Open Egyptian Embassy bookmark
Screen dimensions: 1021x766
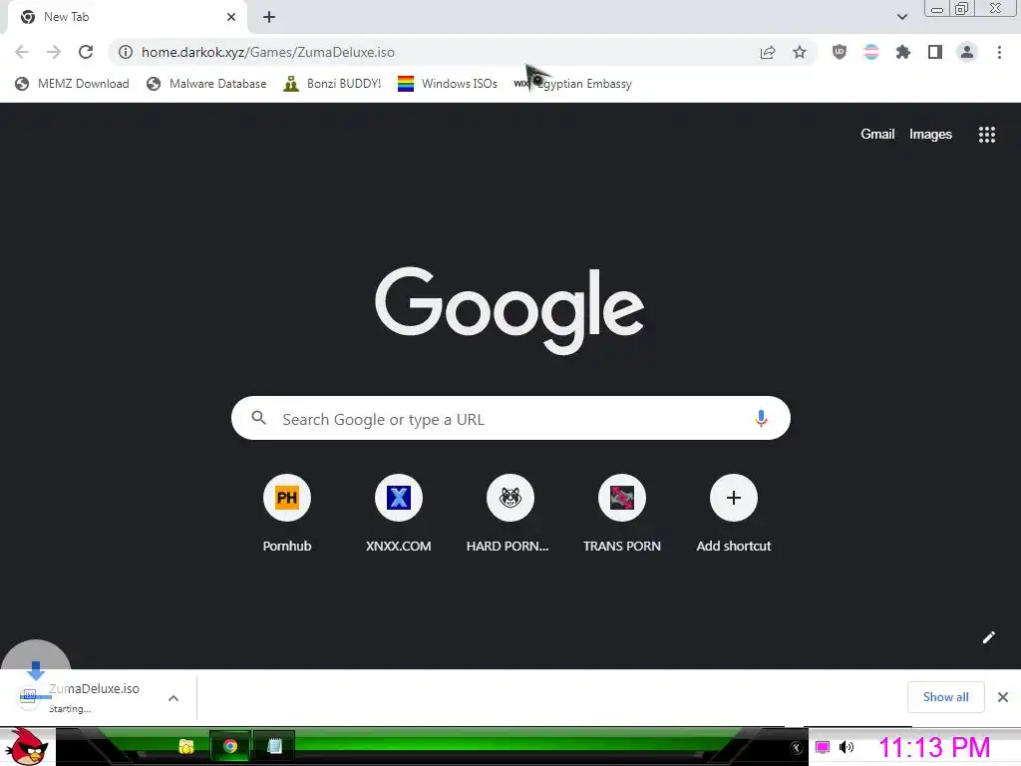pos(573,84)
